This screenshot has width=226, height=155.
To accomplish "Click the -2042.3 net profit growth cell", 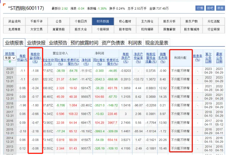I will [99, 79].
